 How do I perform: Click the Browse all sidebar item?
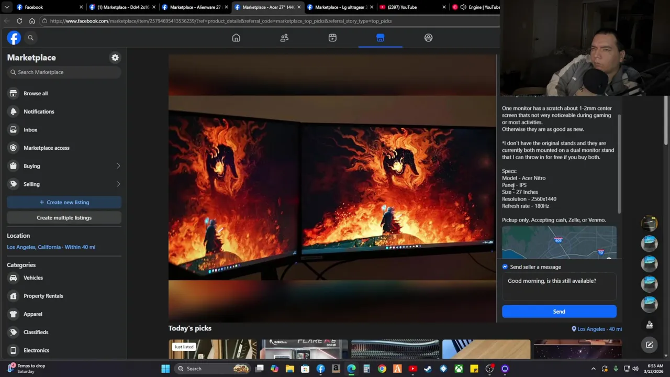(64, 93)
